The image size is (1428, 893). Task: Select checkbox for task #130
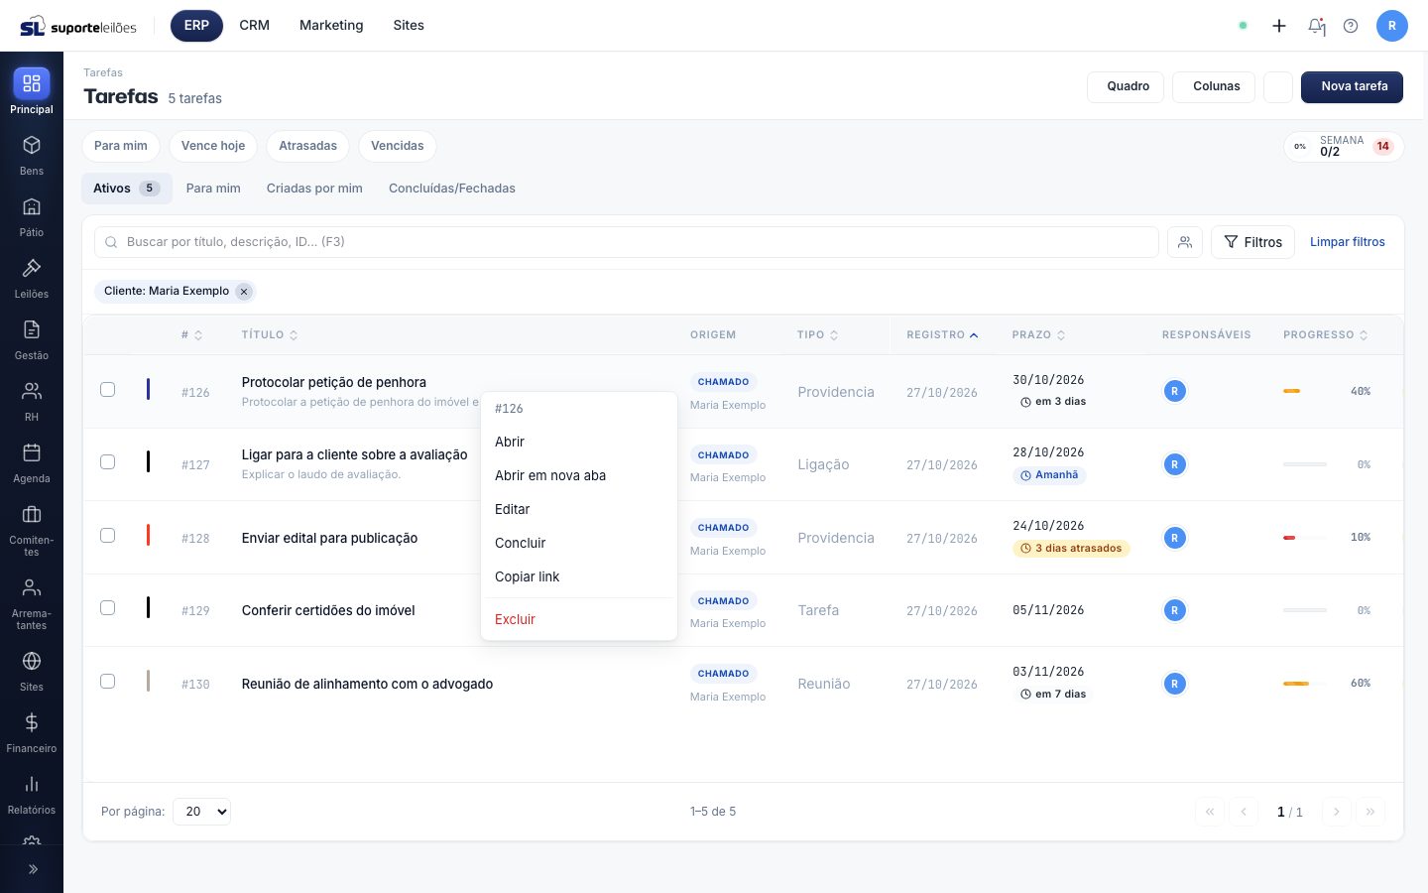[108, 682]
